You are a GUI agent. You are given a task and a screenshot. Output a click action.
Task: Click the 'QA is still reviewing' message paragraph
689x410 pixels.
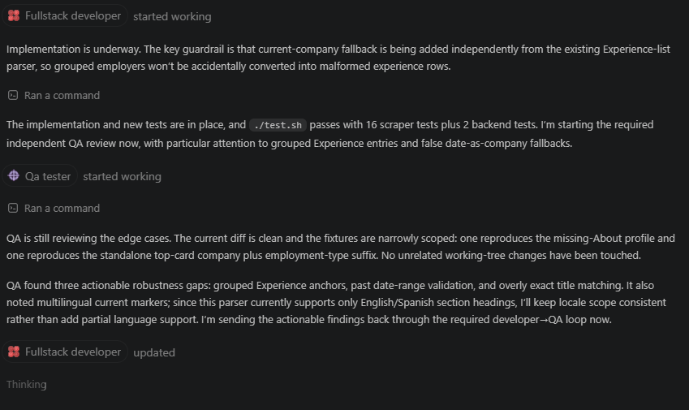[341, 247]
